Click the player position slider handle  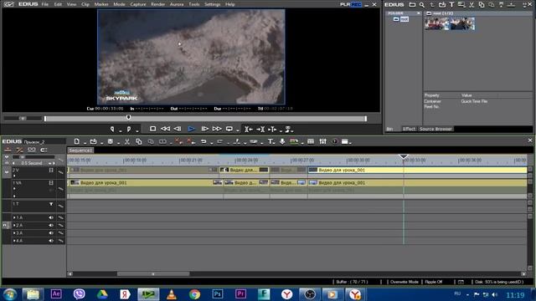128,117
